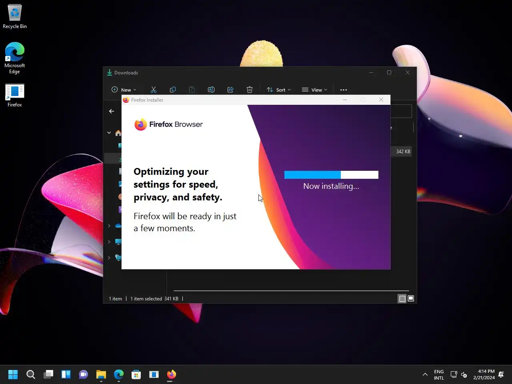Switch to large thumbnails view in Explorer
The width and height of the screenshot is (512, 384).
click(x=411, y=298)
